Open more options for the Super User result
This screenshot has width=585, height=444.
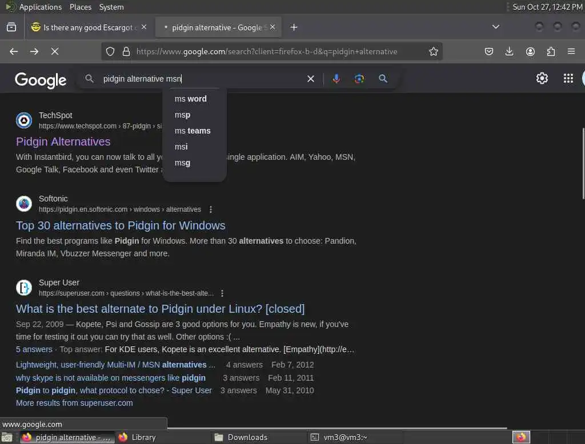tap(222, 293)
